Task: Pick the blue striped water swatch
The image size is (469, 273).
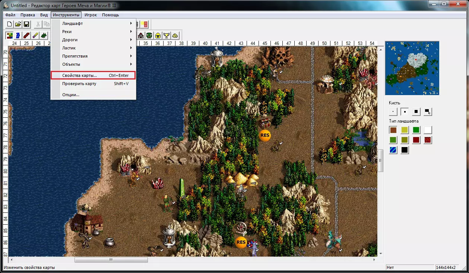Action: point(393,150)
